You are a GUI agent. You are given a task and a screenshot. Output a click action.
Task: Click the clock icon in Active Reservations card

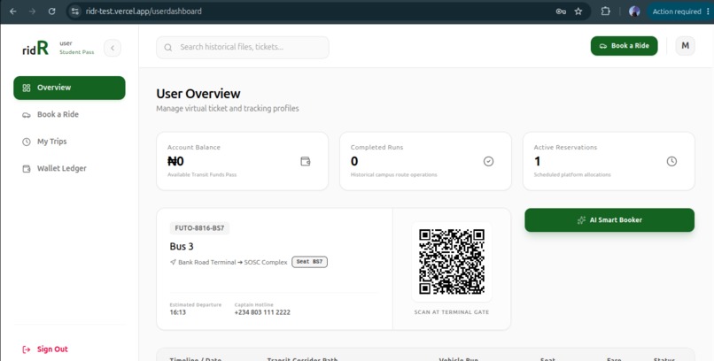point(671,161)
